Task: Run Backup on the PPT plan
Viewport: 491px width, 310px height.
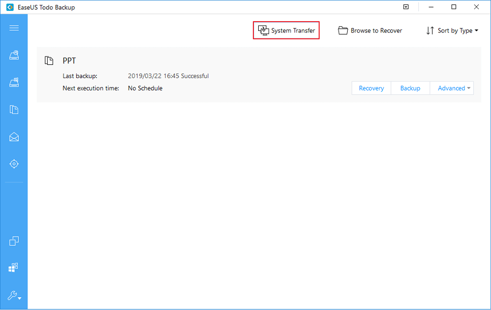Action: point(410,88)
